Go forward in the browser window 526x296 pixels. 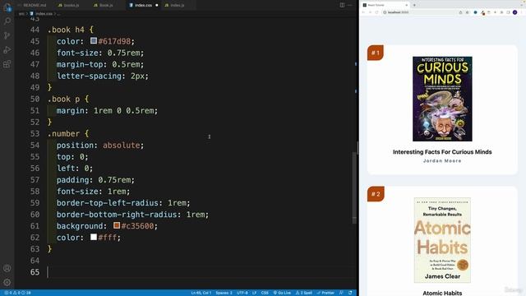pos(370,12)
